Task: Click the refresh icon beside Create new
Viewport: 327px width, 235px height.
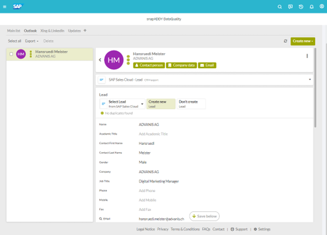Action: [x=285, y=41]
